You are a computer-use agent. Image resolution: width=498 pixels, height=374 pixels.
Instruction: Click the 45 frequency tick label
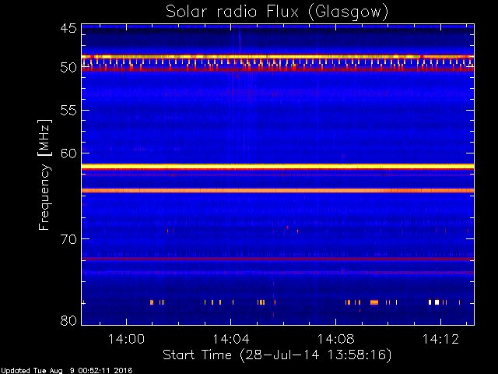tap(68, 28)
